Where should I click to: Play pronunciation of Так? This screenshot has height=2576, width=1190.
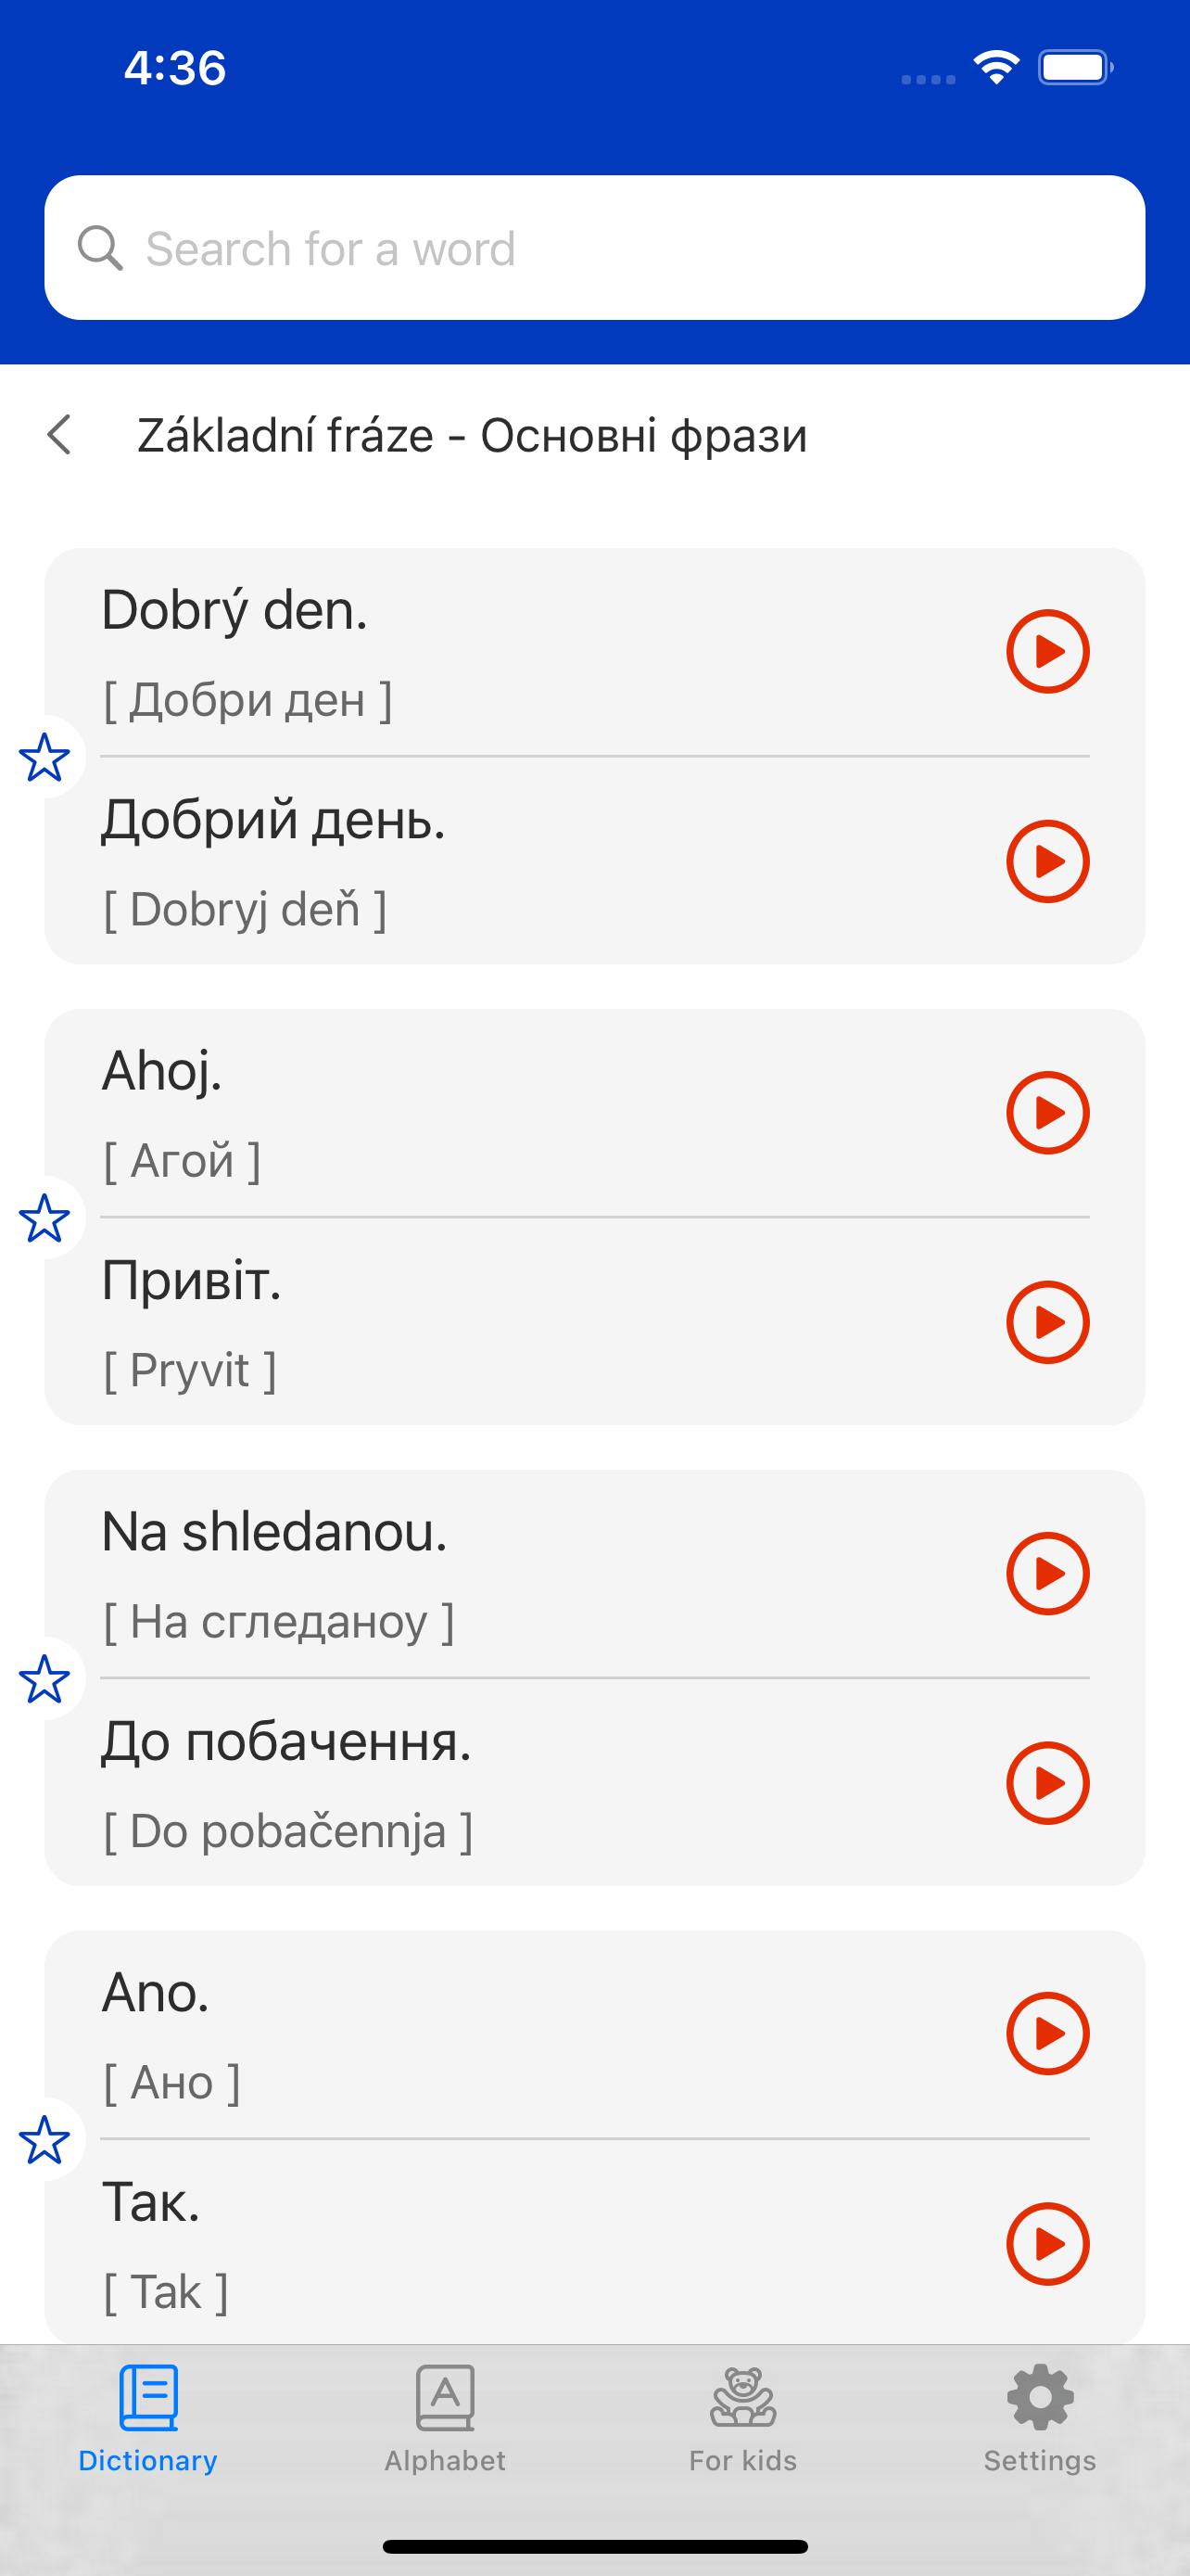pyautogui.click(x=1047, y=2244)
